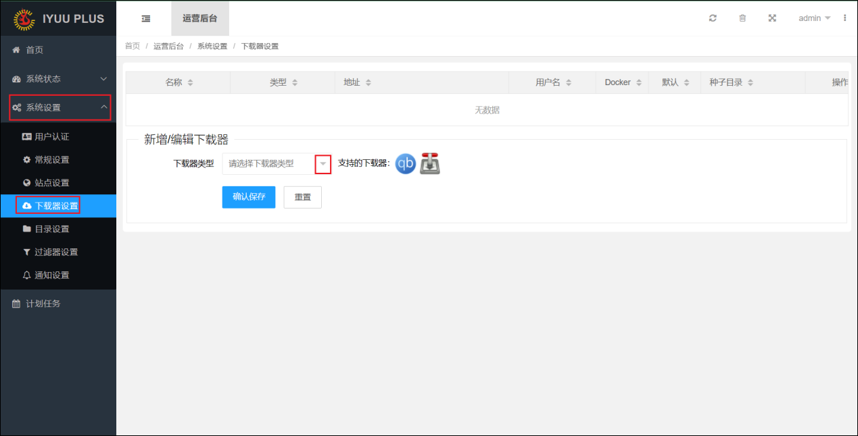This screenshot has width=858, height=436.
Task: Click the Transmission downloader icon
Action: click(x=430, y=164)
